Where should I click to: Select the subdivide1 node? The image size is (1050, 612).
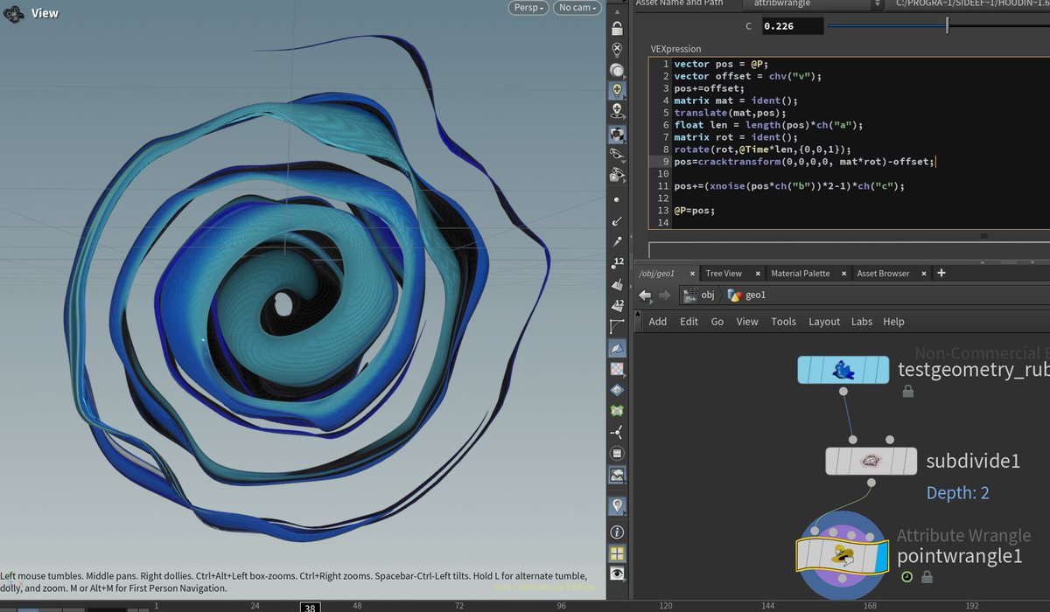pyautogui.click(x=871, y=461)
